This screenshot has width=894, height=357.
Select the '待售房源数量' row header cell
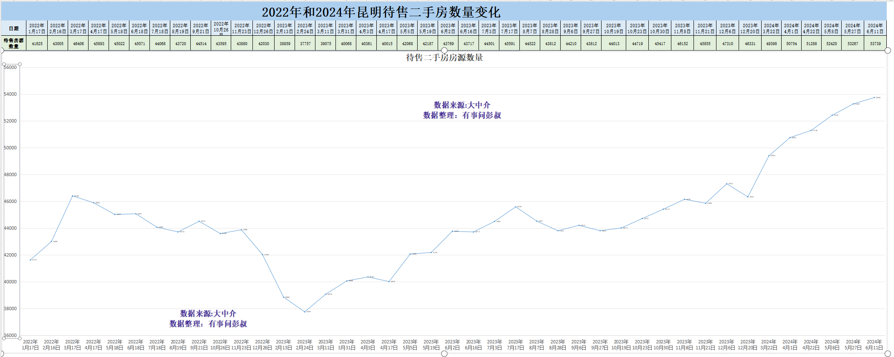14,43
